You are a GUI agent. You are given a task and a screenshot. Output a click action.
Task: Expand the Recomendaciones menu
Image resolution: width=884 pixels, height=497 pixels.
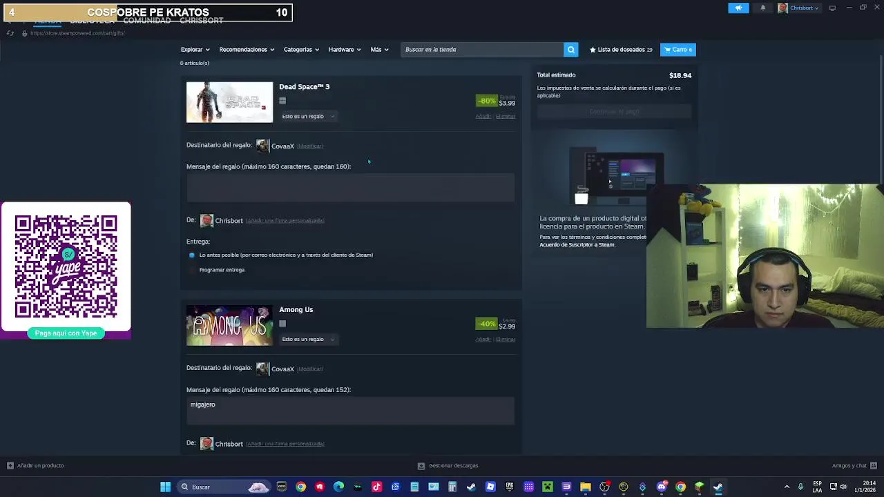tap(247, 50)
